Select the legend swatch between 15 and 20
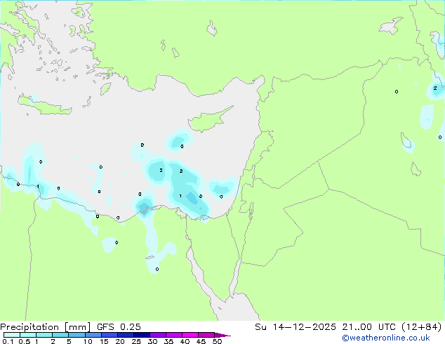 [x=109, y=335]
